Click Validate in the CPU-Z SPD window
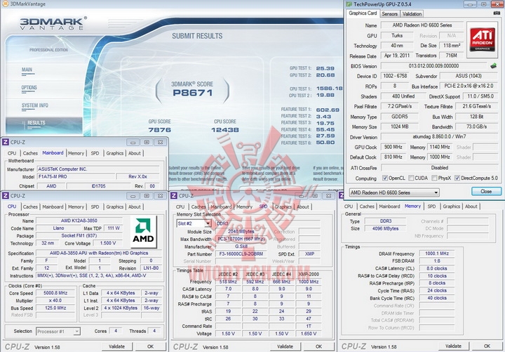The image size is (505, 352). point(285,346)
